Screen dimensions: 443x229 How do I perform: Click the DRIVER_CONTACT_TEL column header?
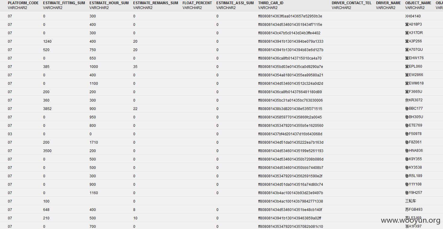(x=352, y=3)
